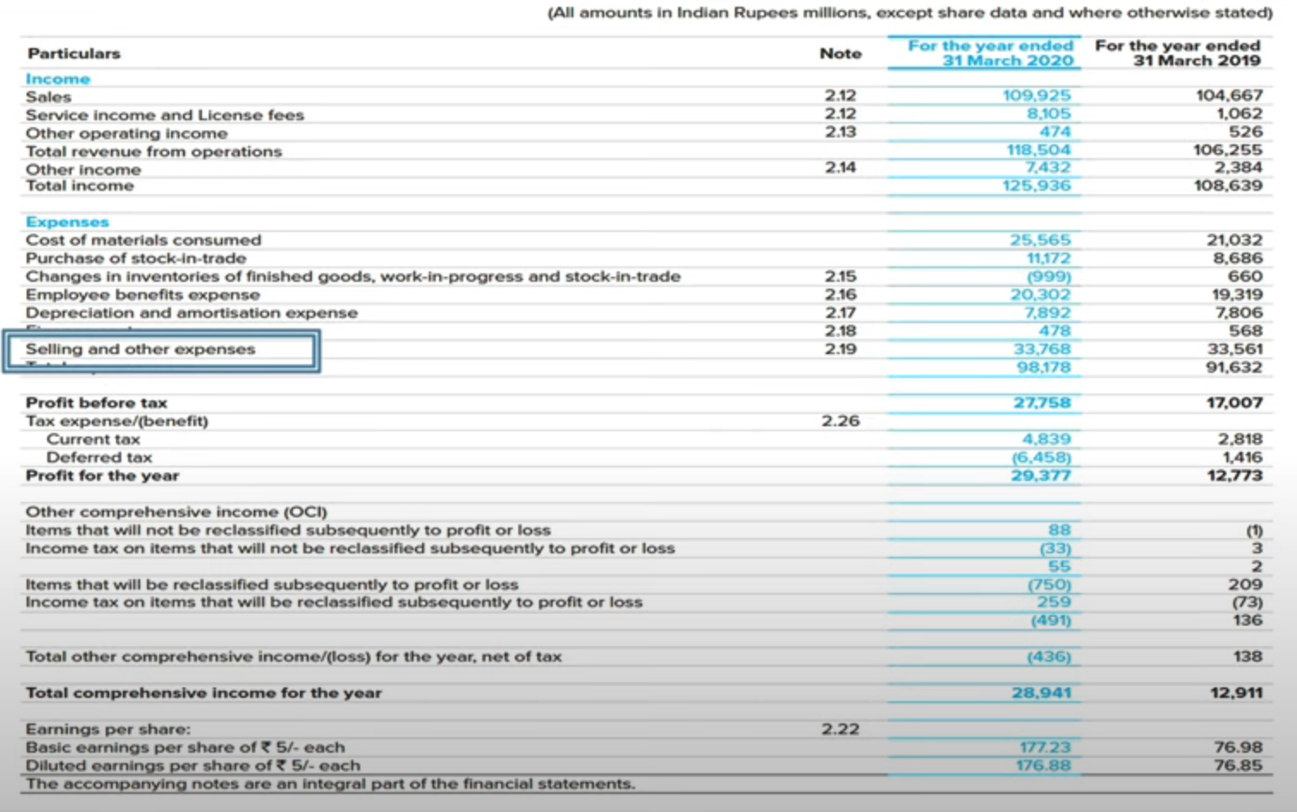Click "Total comprehensive income for the year" label
This screenshot has width=1297, height=812.
pyautogui.click(x=204, y=693)
